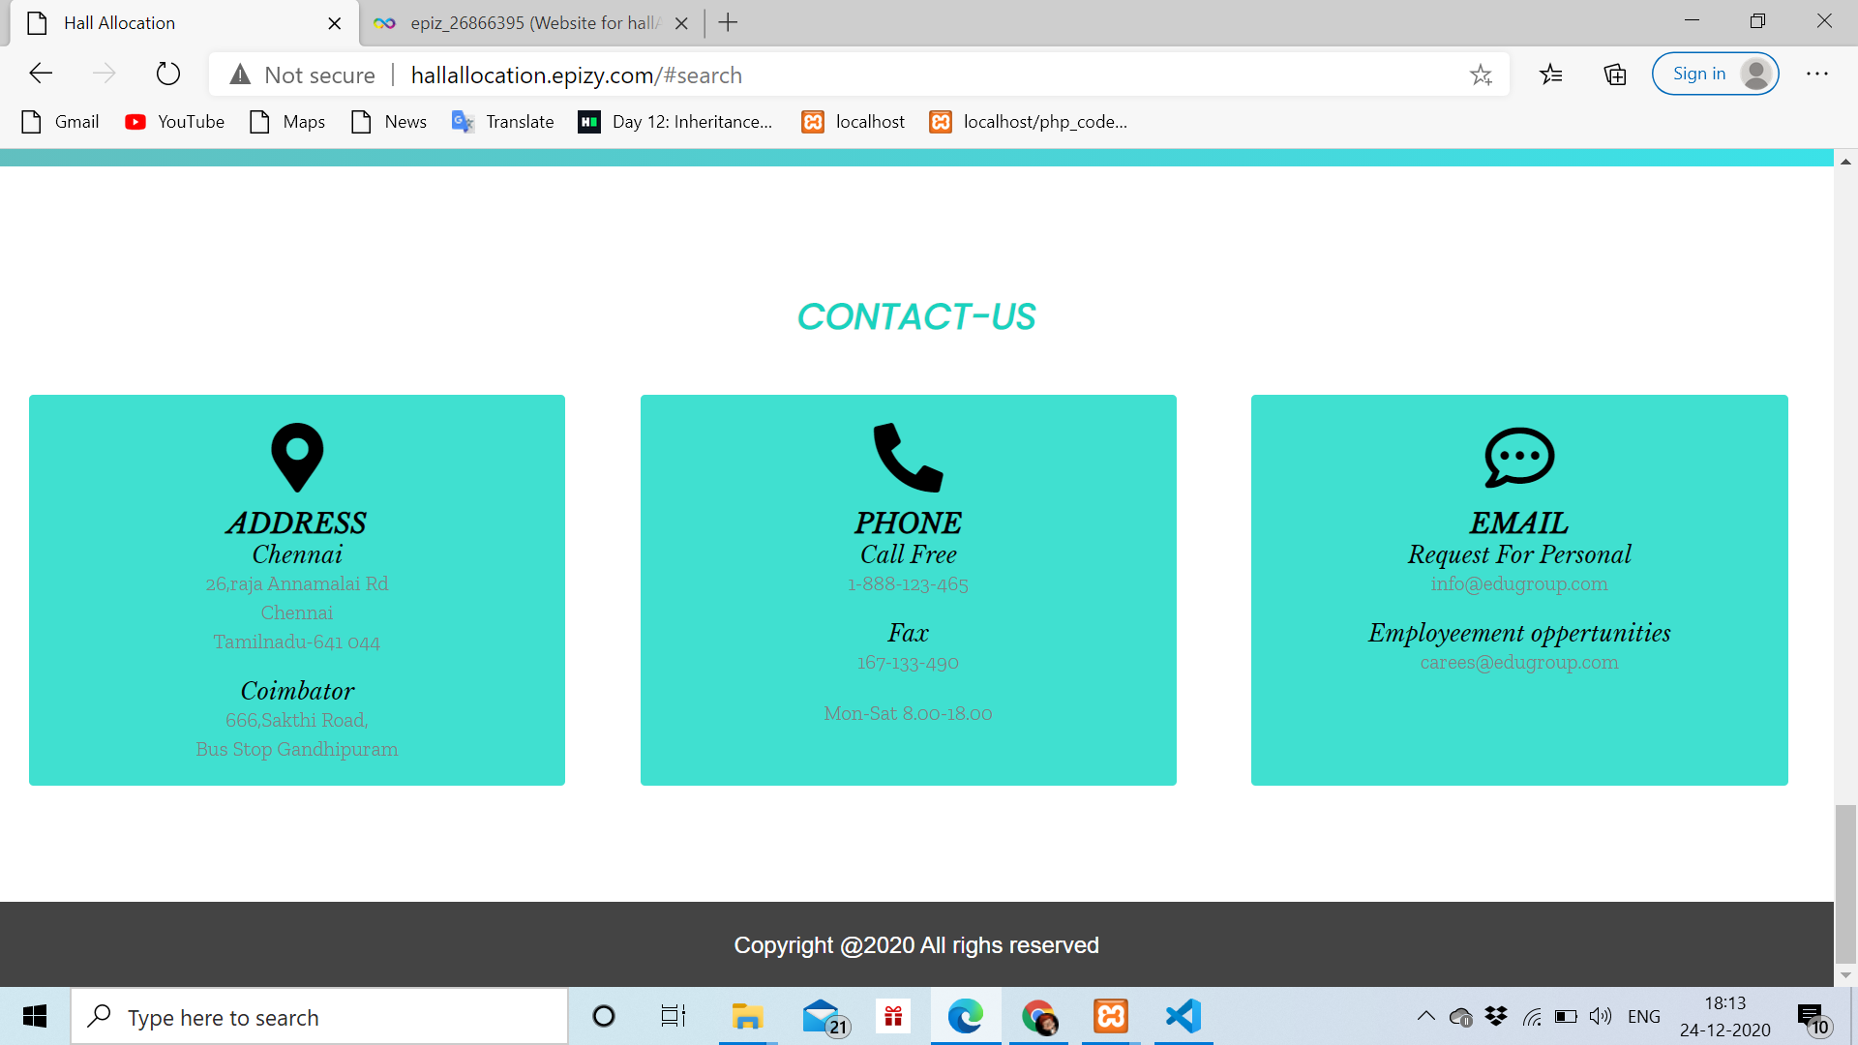Viewport: 1858px width, 1045px height.
Task: Open a new browser tab
Action: pyautogui.click(x=729, y=23)
